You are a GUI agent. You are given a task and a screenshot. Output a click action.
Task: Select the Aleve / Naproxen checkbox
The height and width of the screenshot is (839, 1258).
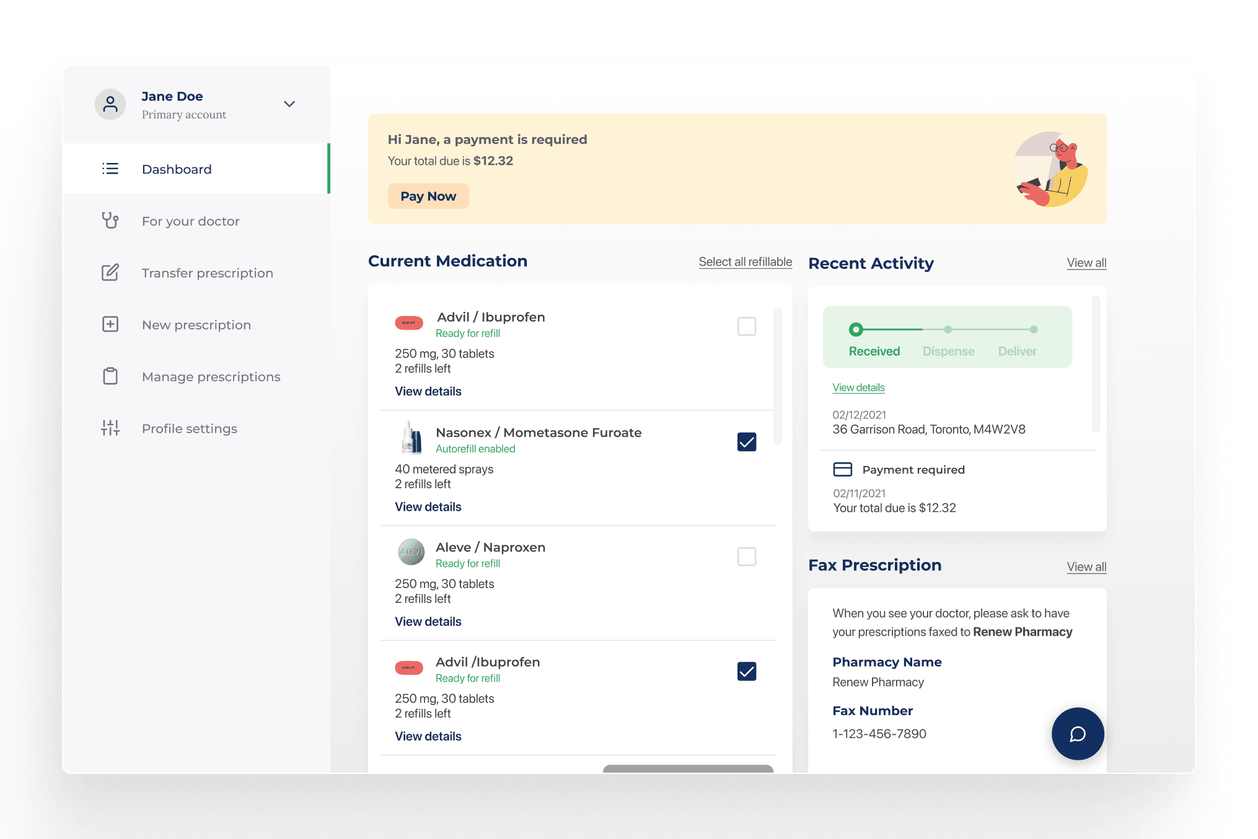point(746,556)
